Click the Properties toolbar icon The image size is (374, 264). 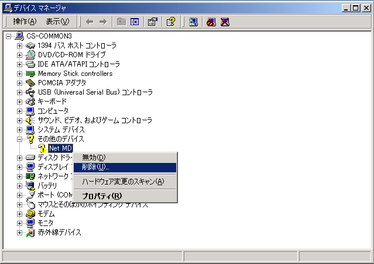coord(153,22)
